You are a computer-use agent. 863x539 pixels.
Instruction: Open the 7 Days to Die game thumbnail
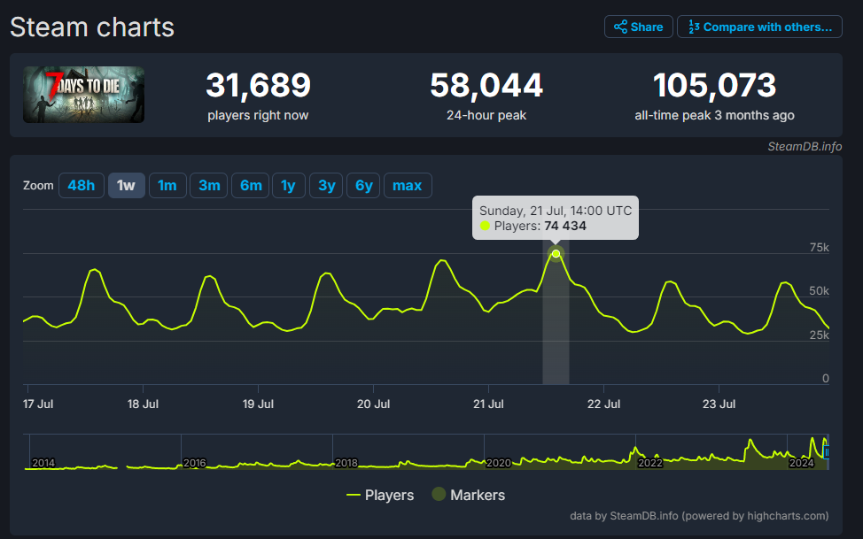pos(83,95)
